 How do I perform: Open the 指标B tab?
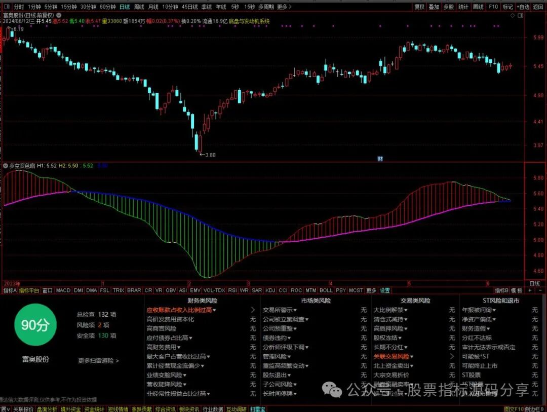coord(501,290)
